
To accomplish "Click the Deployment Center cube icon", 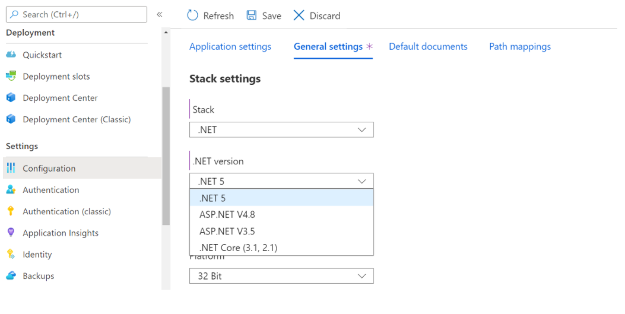I will pos(11,98).
